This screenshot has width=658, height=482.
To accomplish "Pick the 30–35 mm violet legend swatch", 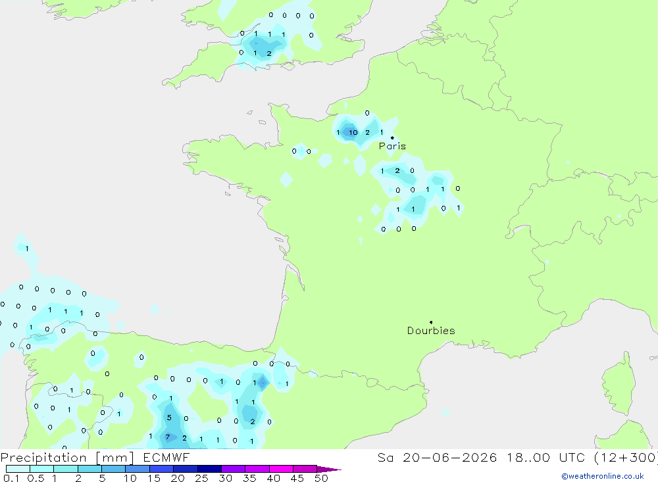I will 233,469.
